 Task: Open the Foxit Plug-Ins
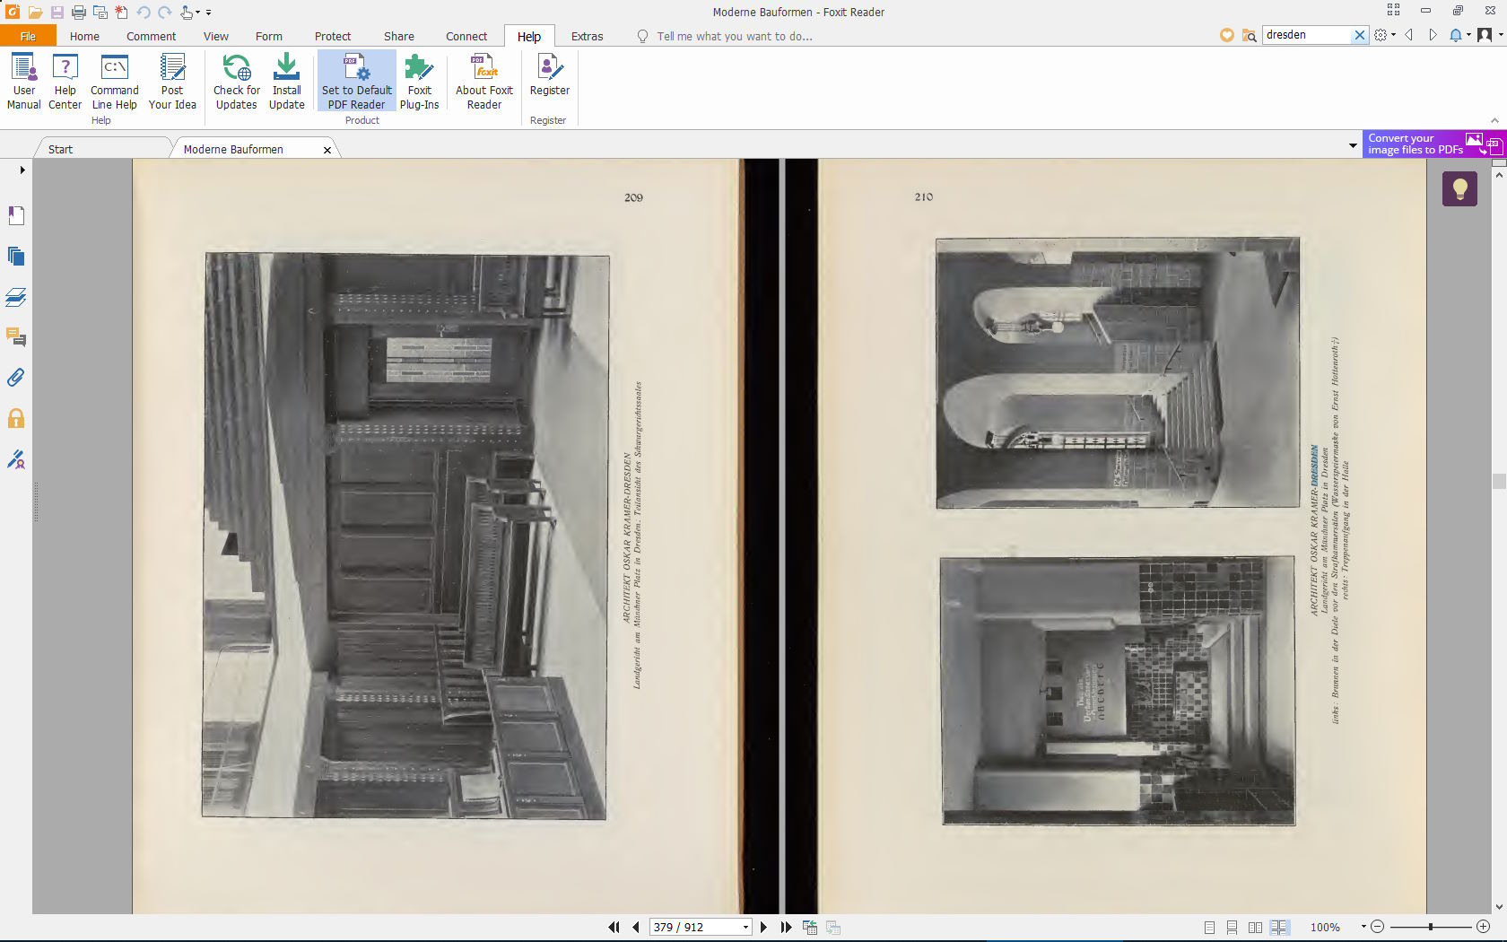point(419,82)
